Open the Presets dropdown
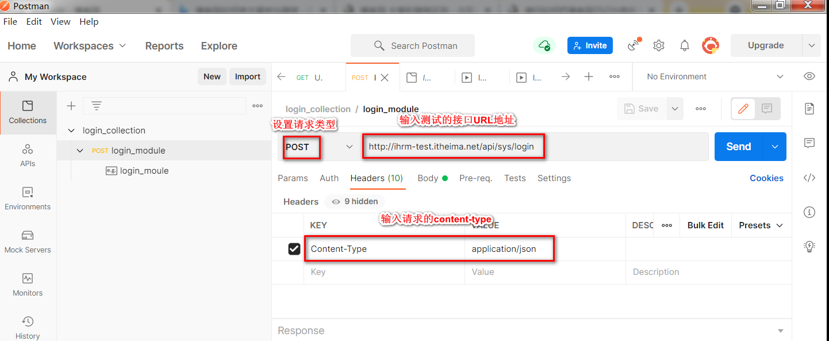Viewport: 829px width, 341px height. tap(761, 225)
